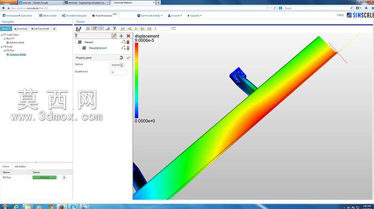This screenshot has width=374, height=209.
Task: Collapse the P2 Load tree node
Action: coord(2,47)
